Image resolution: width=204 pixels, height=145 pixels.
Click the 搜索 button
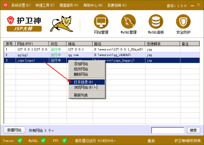(x=194, y=130)
